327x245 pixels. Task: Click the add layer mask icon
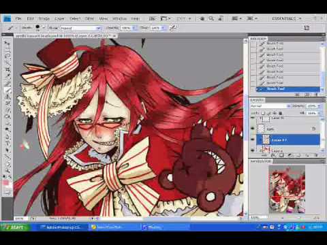coord(281,155)
